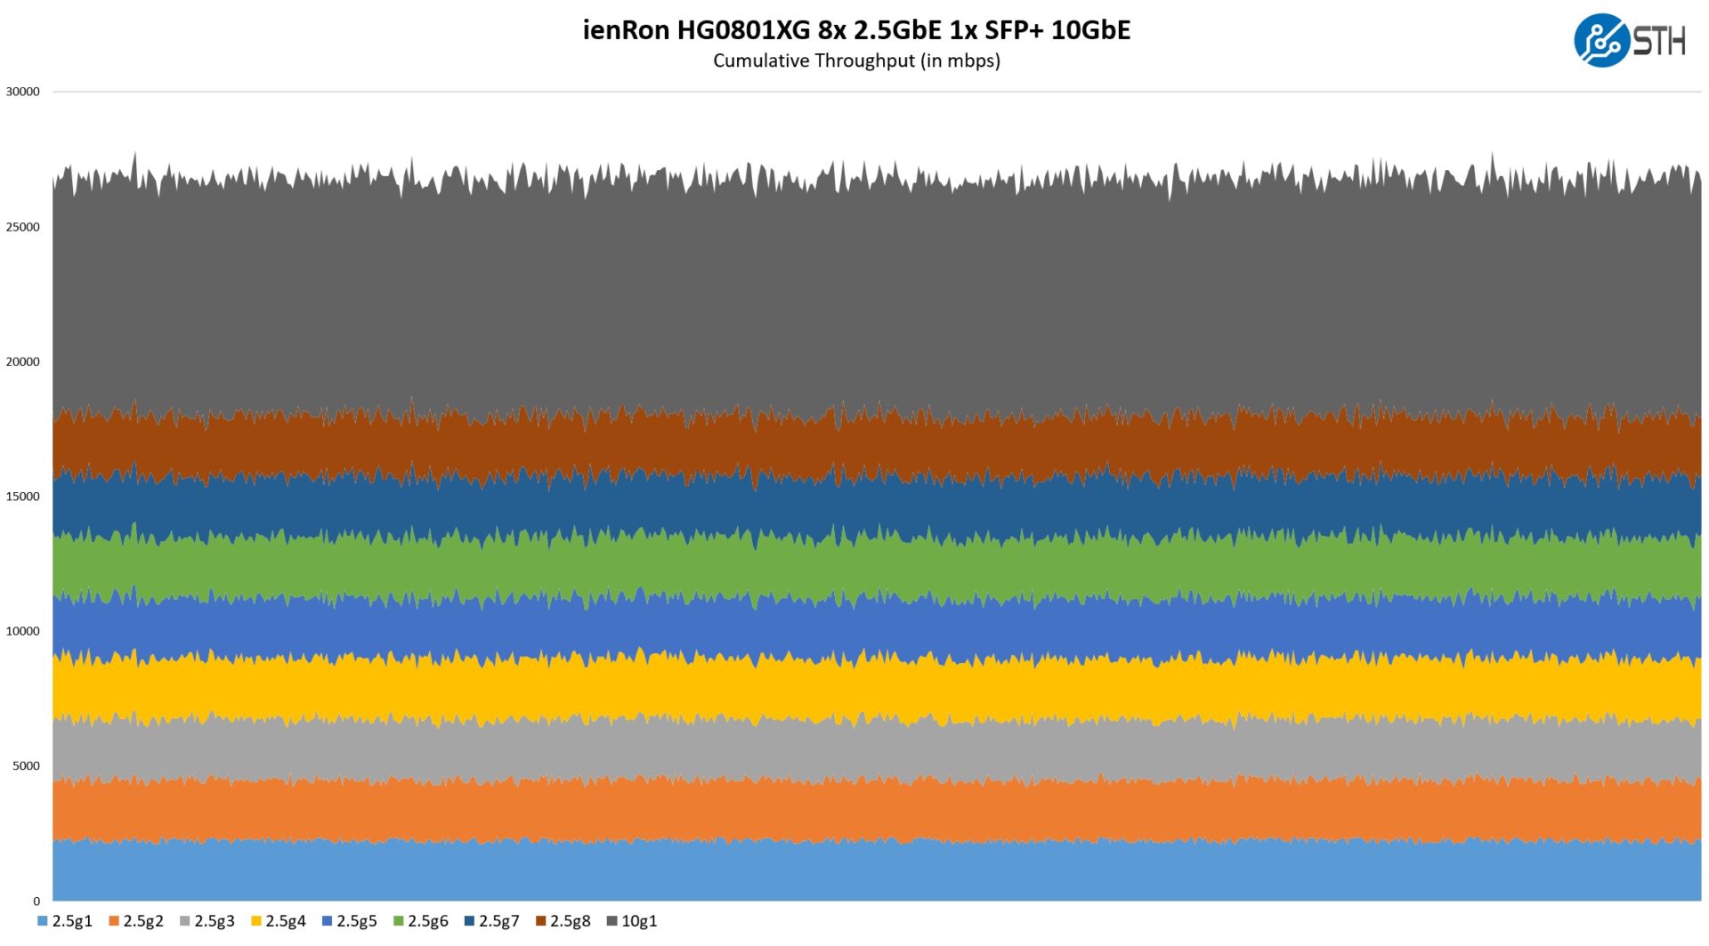Image resolution: width=1709 pixels, height=946 pixels.
Task: Expand the 10g1 legend entry
Action: (x=639, y=922)
